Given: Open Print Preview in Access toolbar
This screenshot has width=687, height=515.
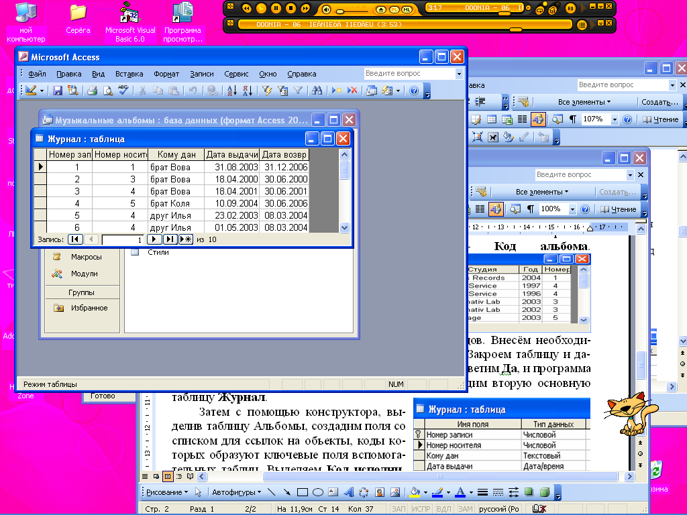Looking at the screenshot, I should [x=108, y=91].
